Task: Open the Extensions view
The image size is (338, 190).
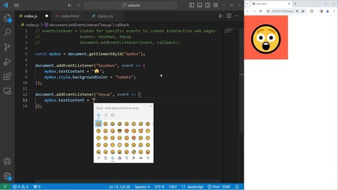Action: (7, 76)
